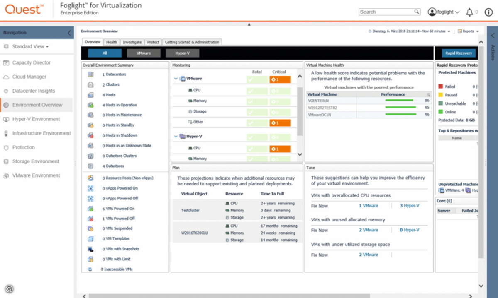Click VMwareDC1N performance bar
Screen dimensions: 498x298
click(401, 115)
